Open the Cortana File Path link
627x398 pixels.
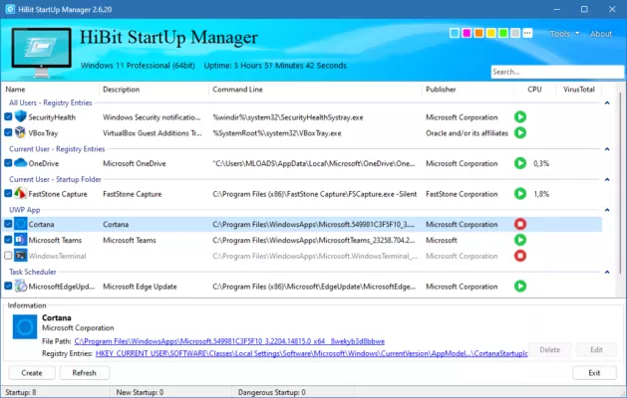coord(229,341)
